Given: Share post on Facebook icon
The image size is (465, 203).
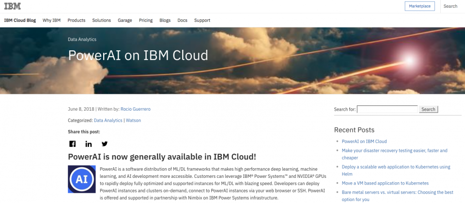Looking at the screenshot, I should pyautogui.click(x=72, y=144).
